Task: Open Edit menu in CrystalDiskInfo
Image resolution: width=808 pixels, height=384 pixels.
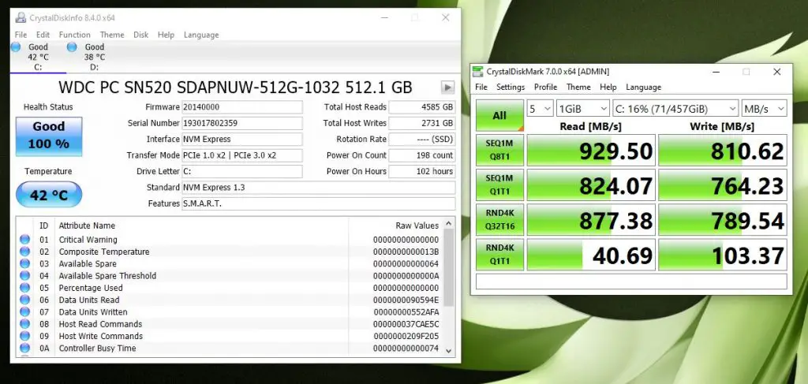Action: coord(43,35)
